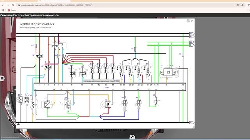Open the hamburger menu on the left edge
250x140 pixels.
(2, 79)
